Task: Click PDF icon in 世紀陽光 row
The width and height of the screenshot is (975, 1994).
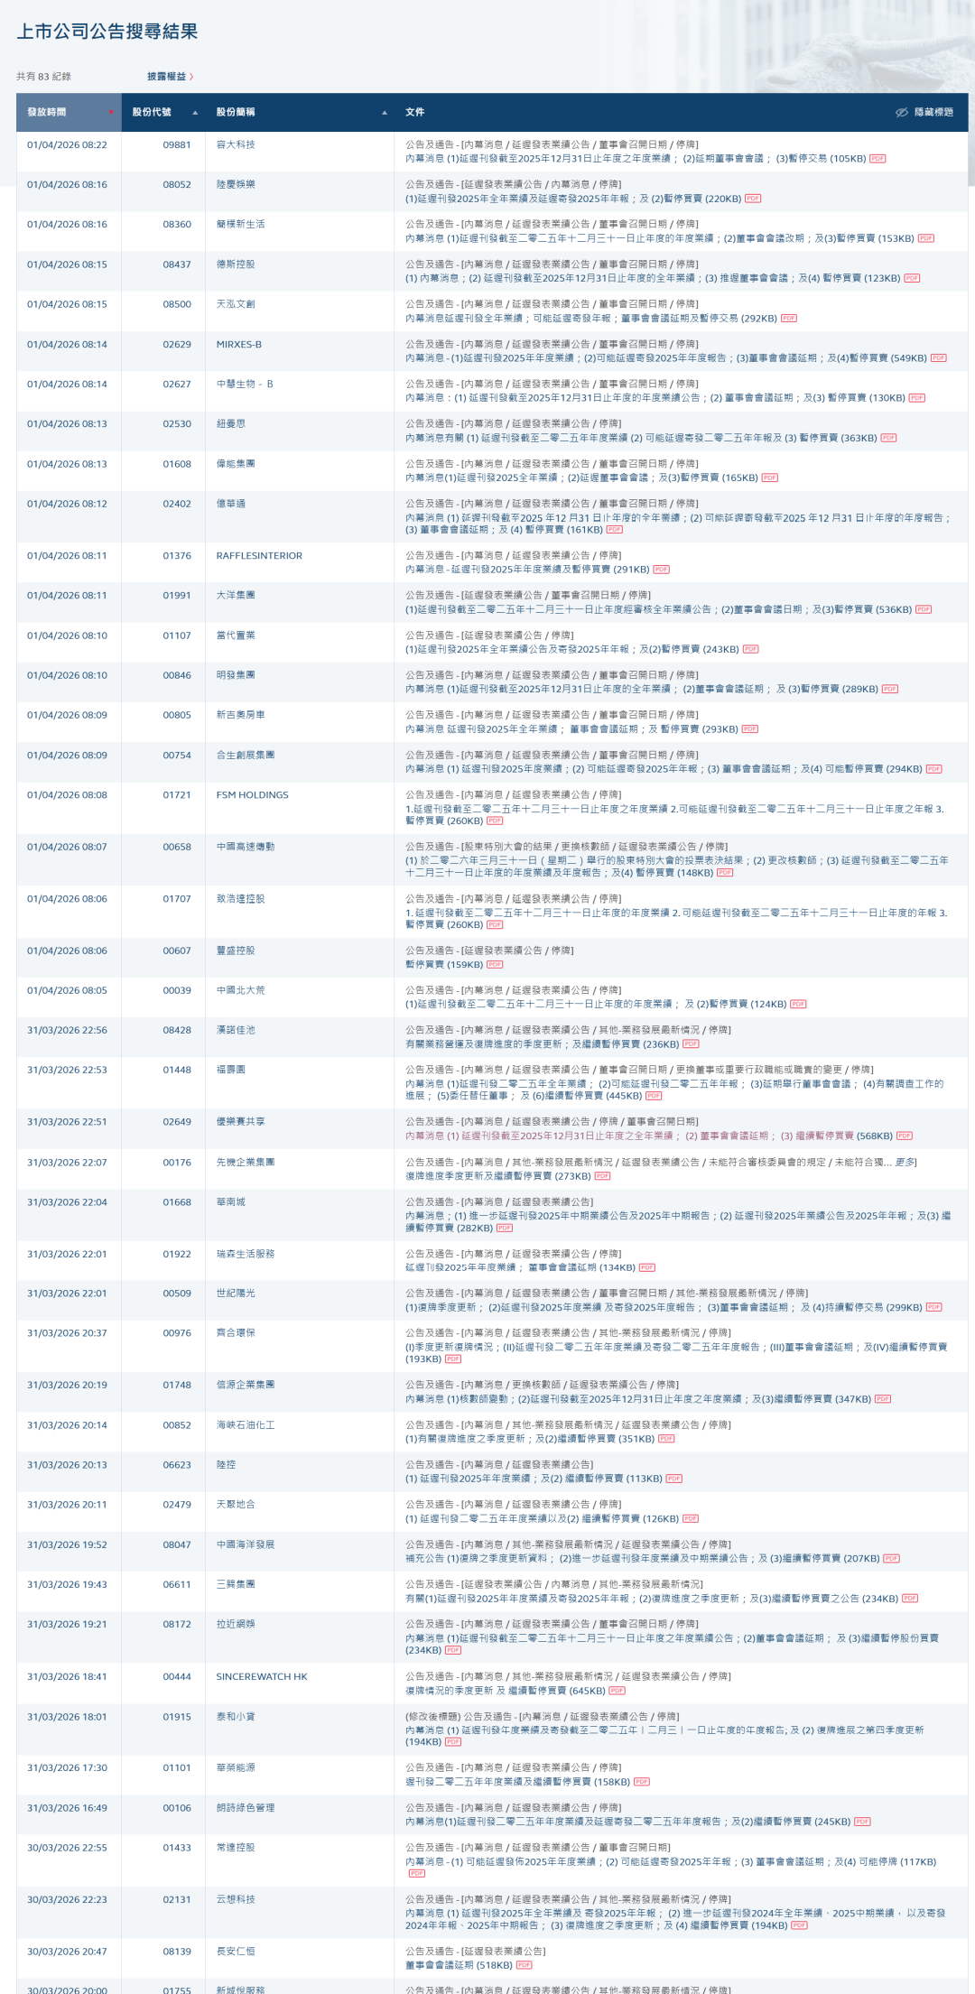Action: pos(934,1307)
